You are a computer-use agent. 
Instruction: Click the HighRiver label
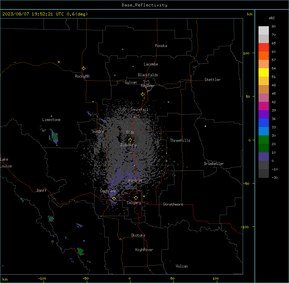(144, 250)
